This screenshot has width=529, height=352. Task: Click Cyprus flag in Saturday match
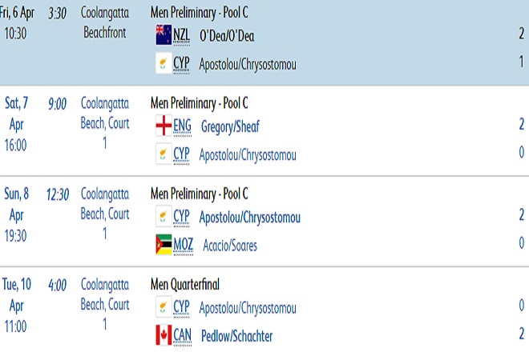163,154
